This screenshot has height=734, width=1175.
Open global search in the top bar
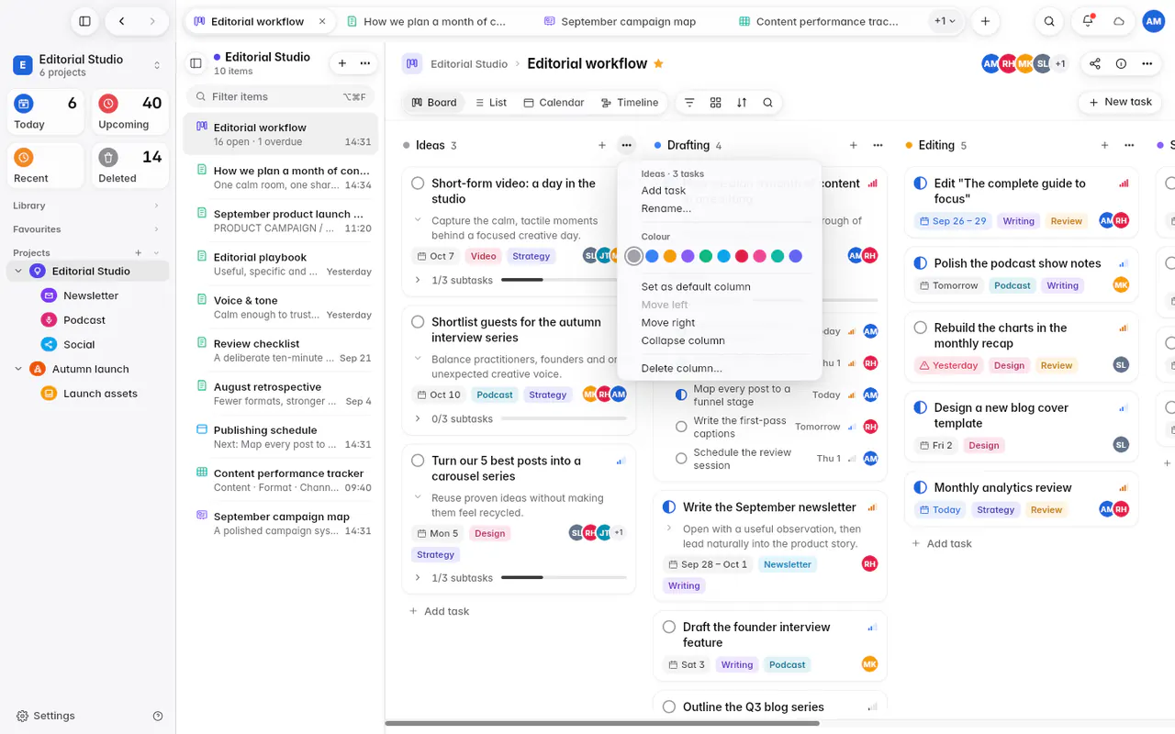pyautogui.click(x=1049, y=21)
